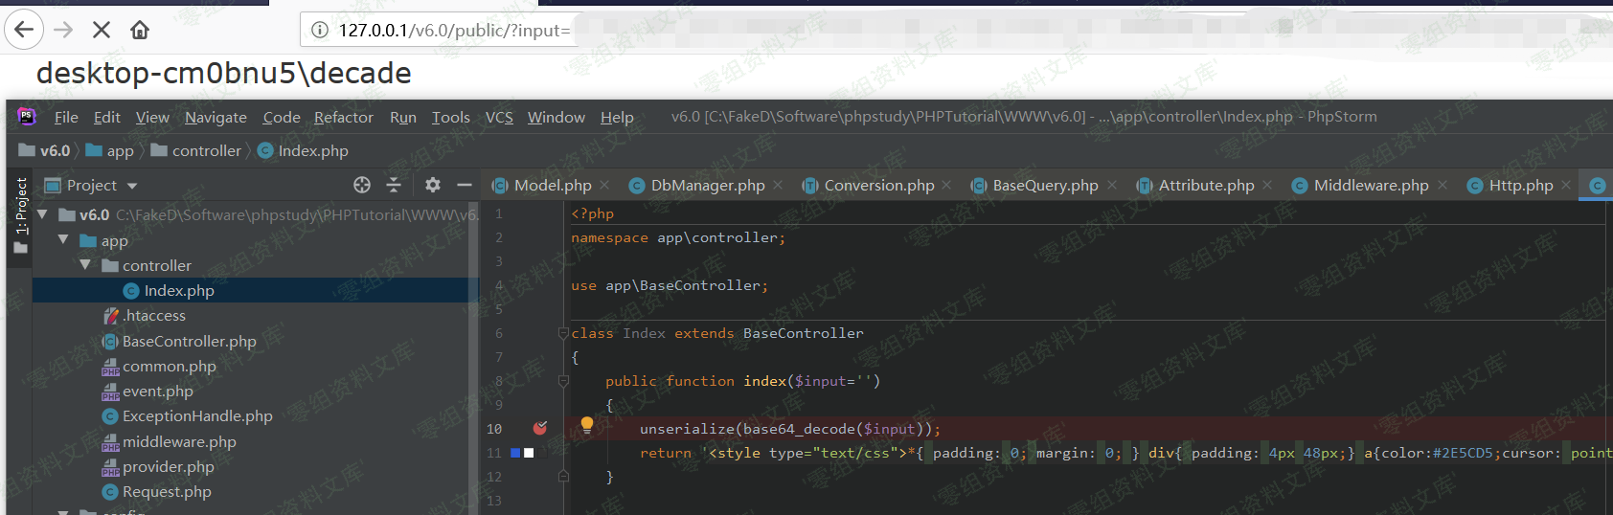Open Project panel settings gear
The image size is (1613, 515).
coord(433,185)
